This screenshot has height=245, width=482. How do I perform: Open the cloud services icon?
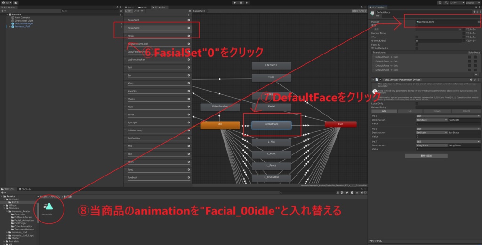(16, 2)
